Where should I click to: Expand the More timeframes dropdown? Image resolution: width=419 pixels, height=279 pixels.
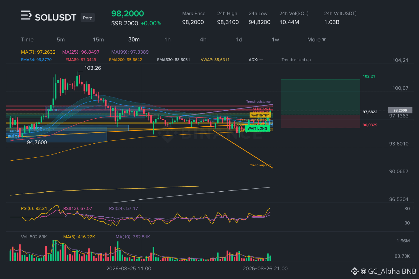click(316, 40)
